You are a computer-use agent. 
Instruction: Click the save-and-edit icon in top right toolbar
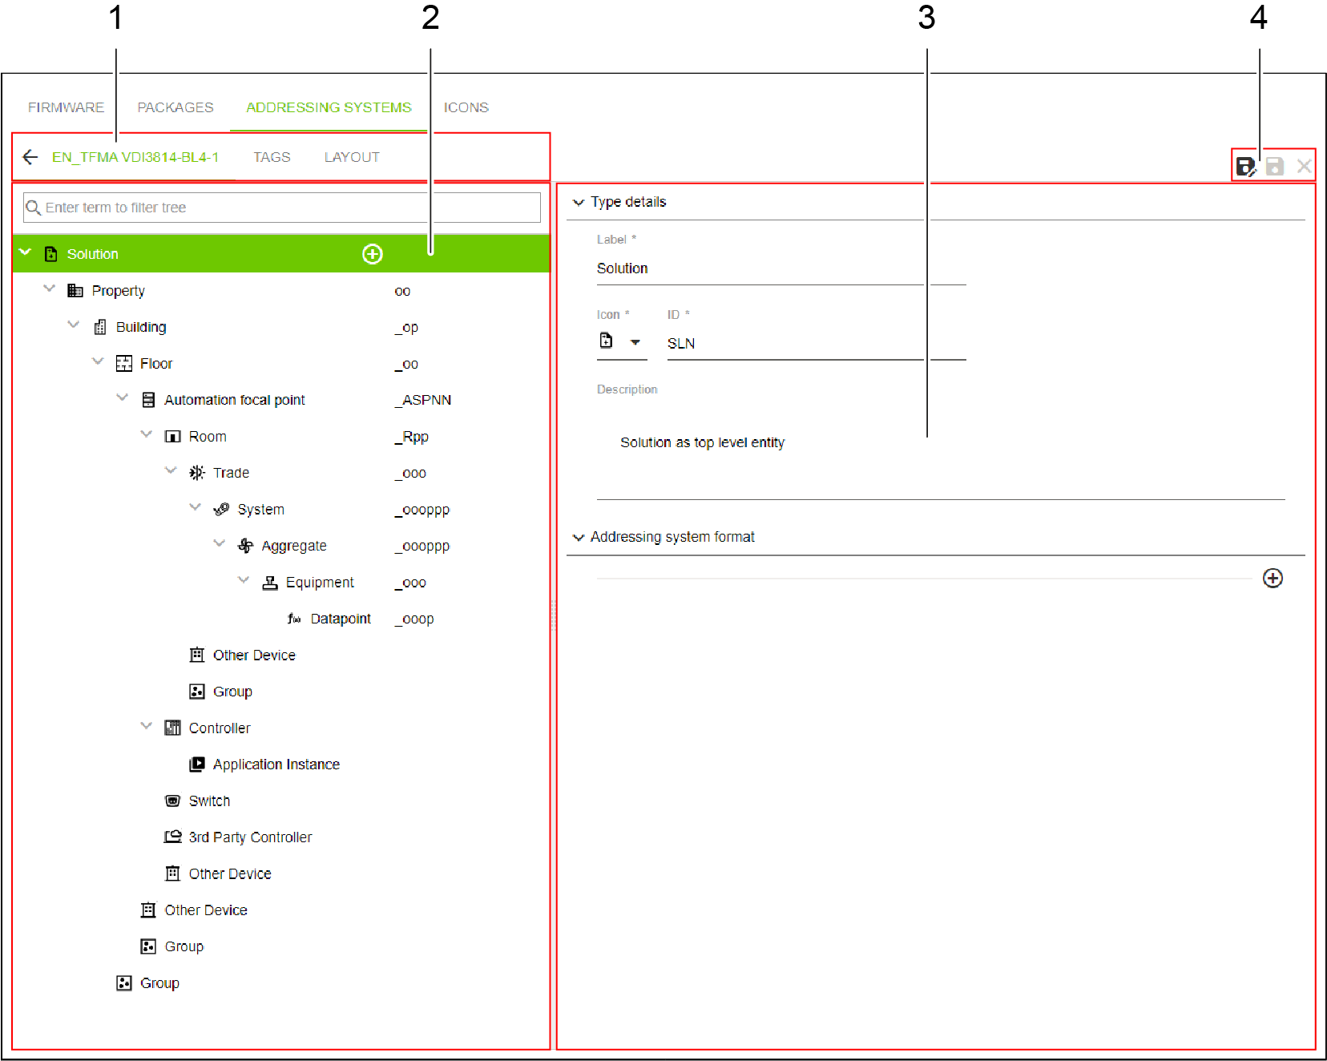click(1245, 167)
